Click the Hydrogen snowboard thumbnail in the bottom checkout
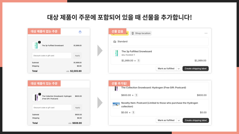This screenshot has width=239, height=134. click(36, 98)
